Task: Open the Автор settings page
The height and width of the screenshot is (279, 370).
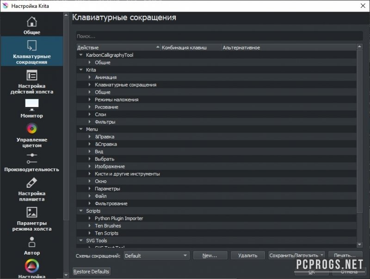Action: [31, 246]
